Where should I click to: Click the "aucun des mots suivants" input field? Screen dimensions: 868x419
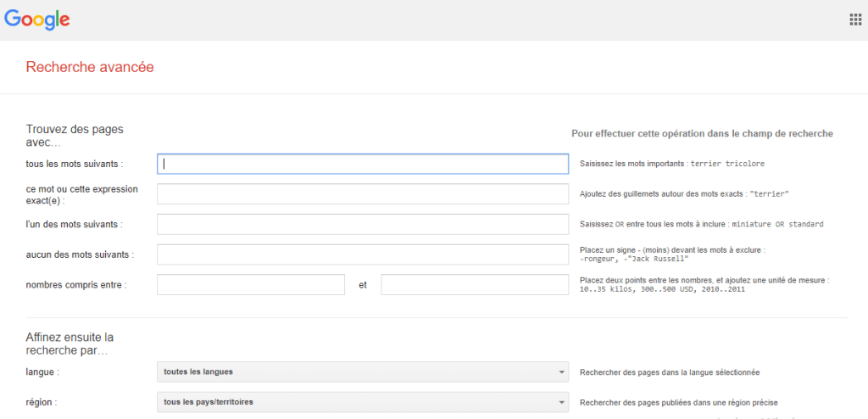[x=362, y=254]
